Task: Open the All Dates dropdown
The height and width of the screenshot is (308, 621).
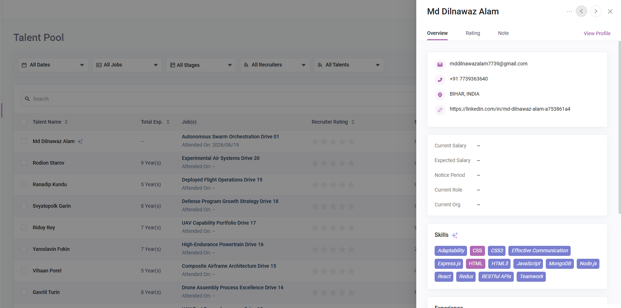Action: coord(53,65)
